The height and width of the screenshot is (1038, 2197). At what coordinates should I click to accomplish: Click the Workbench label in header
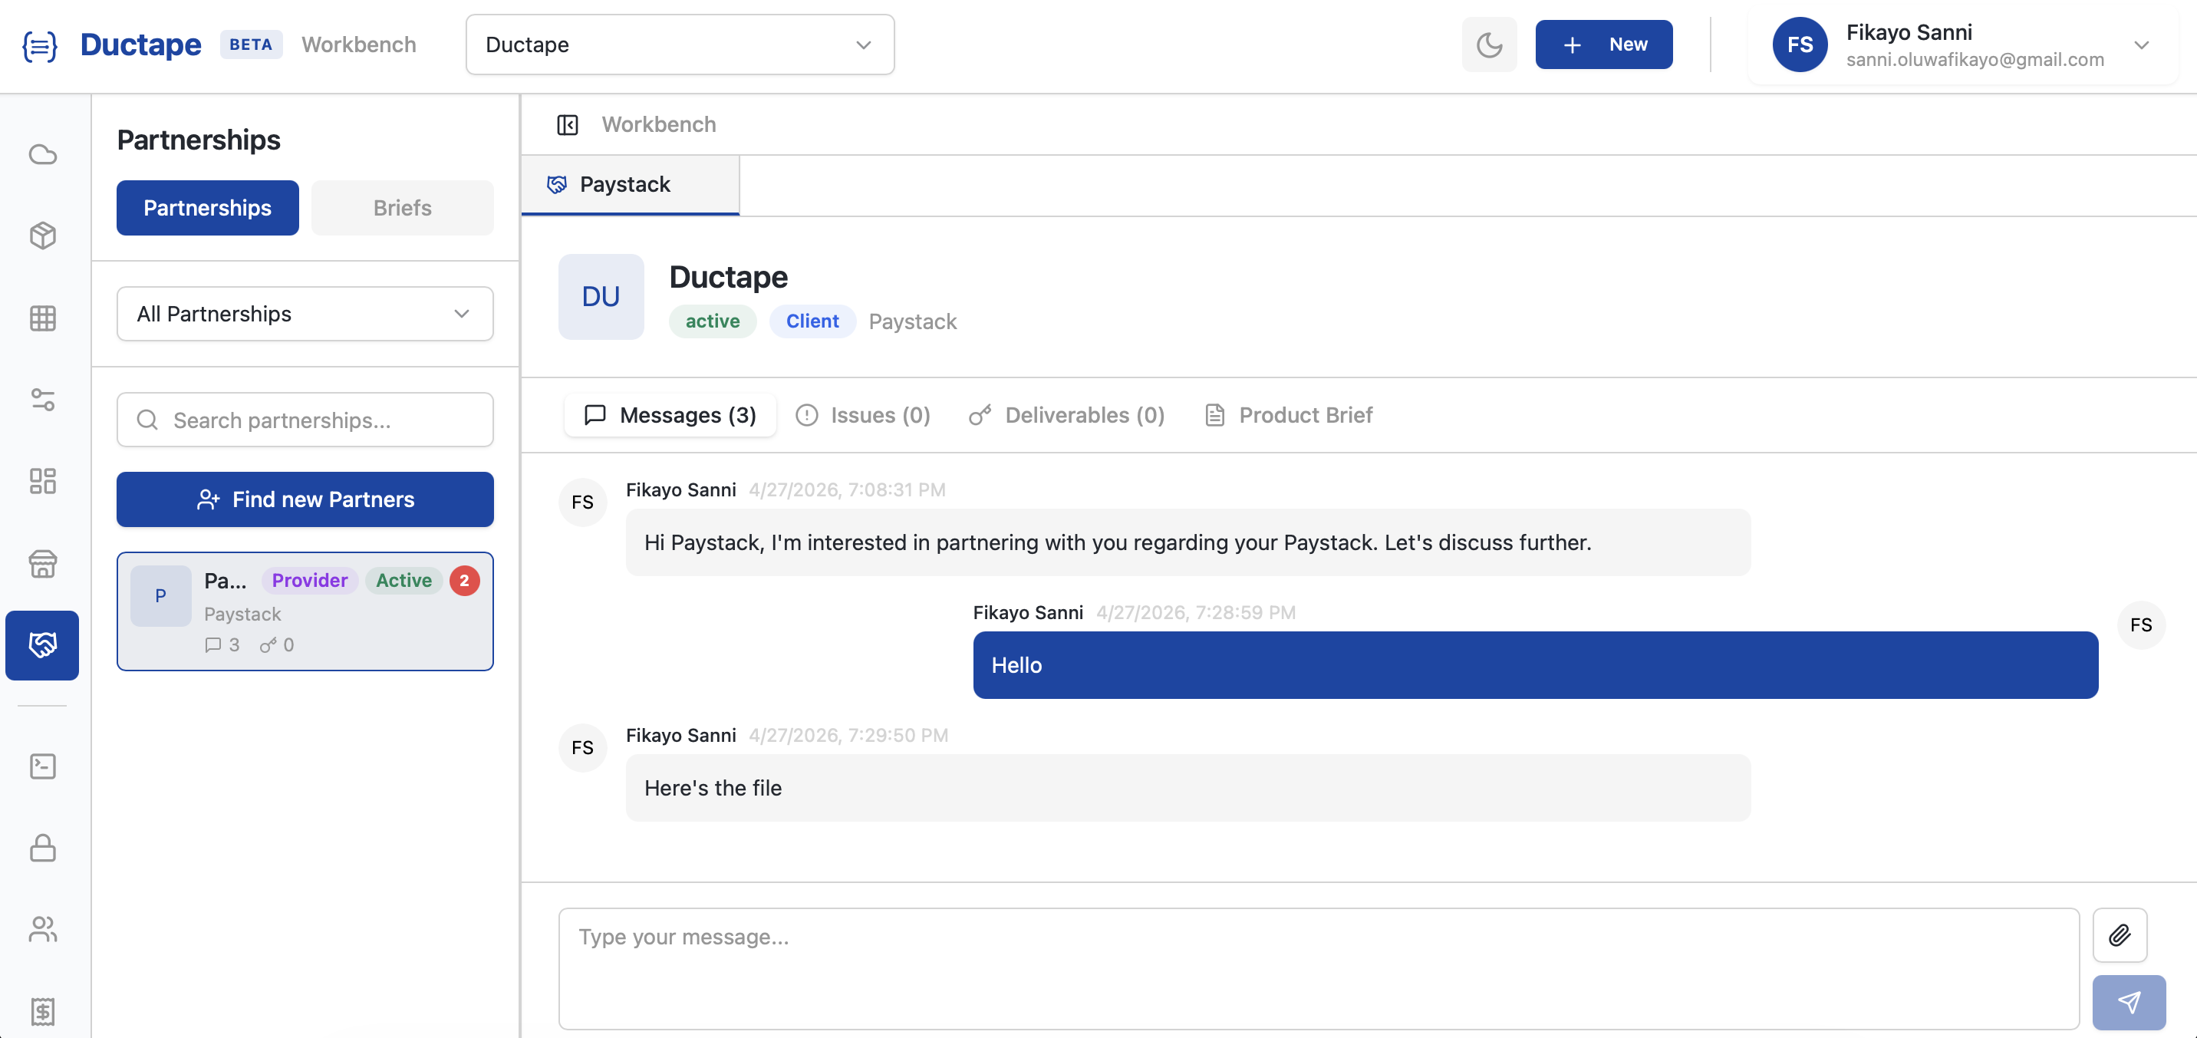click(358, 44)
